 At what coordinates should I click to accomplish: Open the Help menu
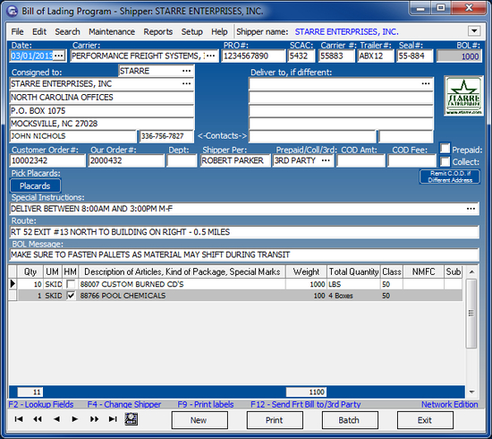(219, 31)
